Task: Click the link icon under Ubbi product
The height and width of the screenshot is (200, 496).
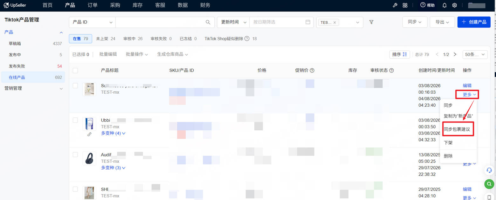Action: (x=89, y=134)
